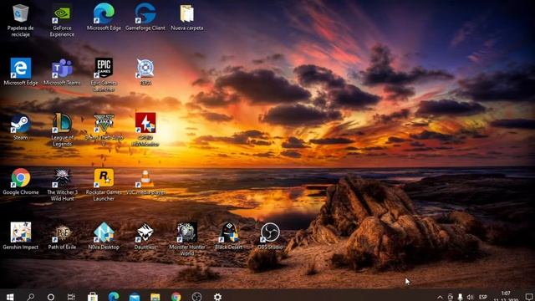Viewport: 535px width, 301px height.
Task: Open Settings gear on taskbar
Action: pyautogui.click(x=217, y=297)
